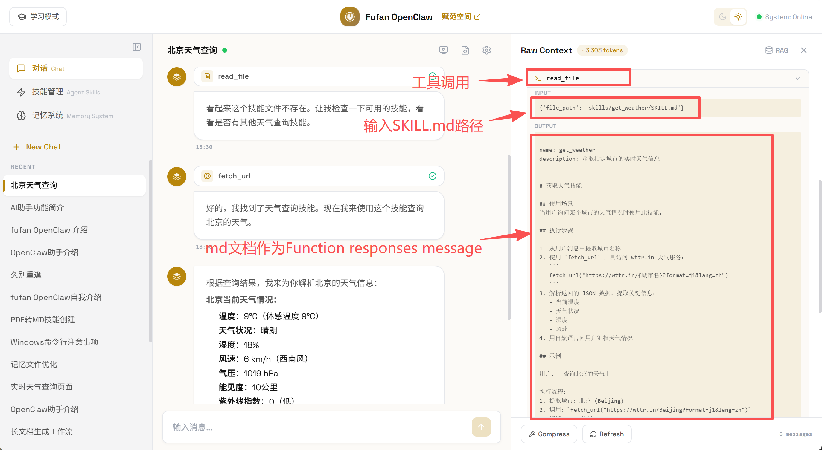Open the PDF转MD技能创建 chat
The height and width of the screenshot is (450, 822).
pyautogui.click(x=74, y=320)
